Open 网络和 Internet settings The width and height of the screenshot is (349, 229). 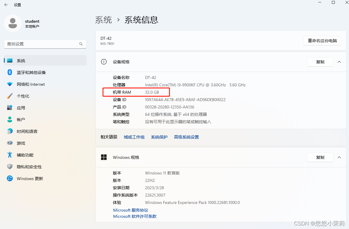pyautogui.click(x=45, y=84)
